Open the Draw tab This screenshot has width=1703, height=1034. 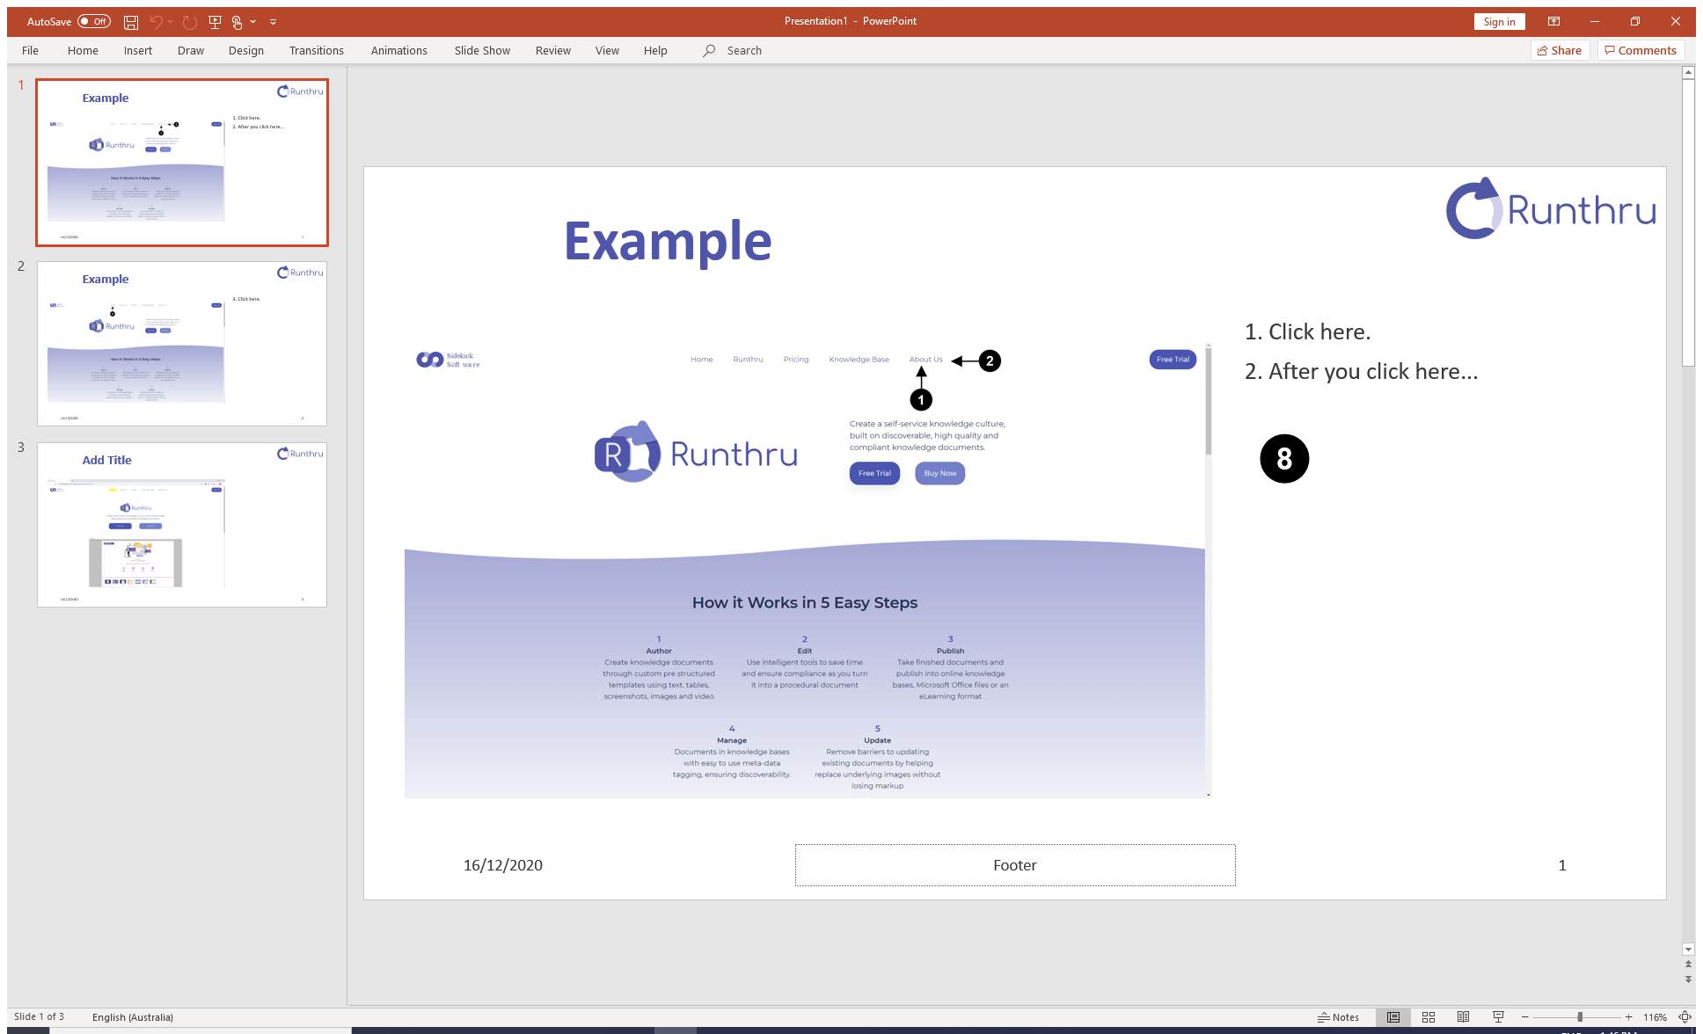point(191,50)
